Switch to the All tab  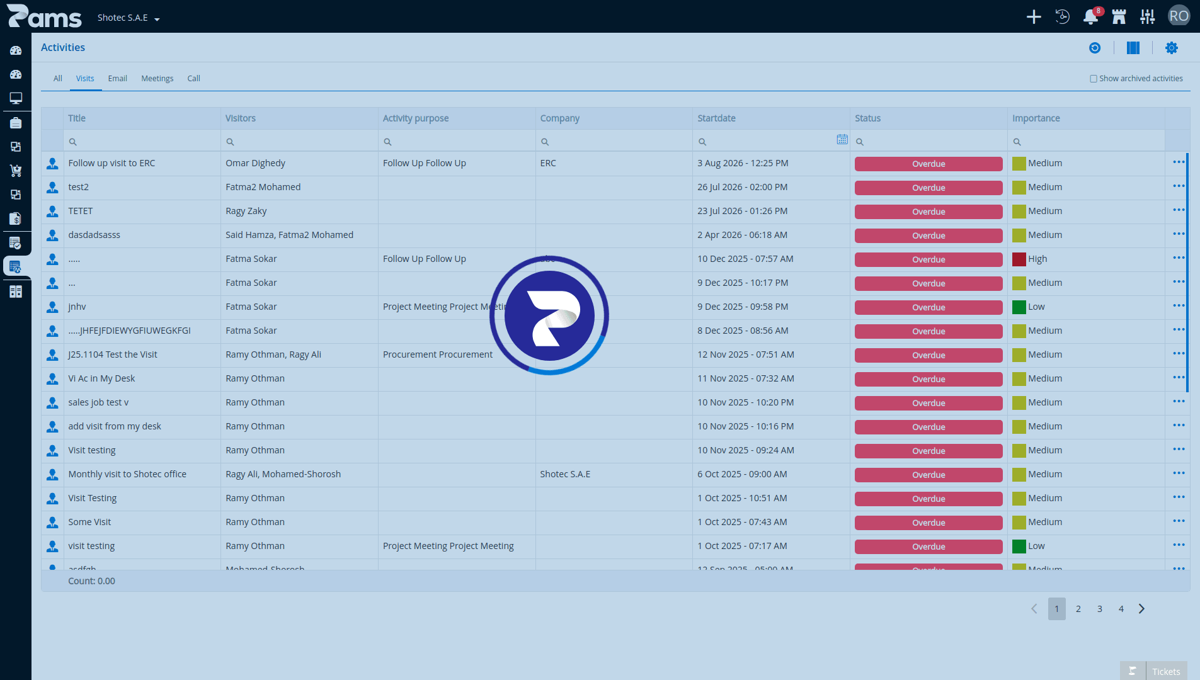(x=58, y=79)
